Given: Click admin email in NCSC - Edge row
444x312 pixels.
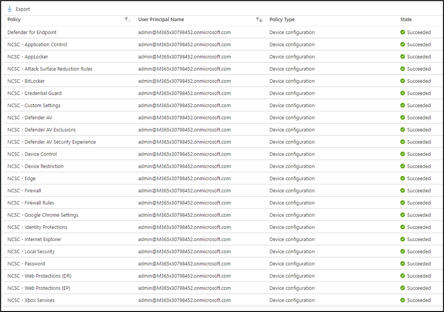Looking at the screenshot, I should [184, 178].
